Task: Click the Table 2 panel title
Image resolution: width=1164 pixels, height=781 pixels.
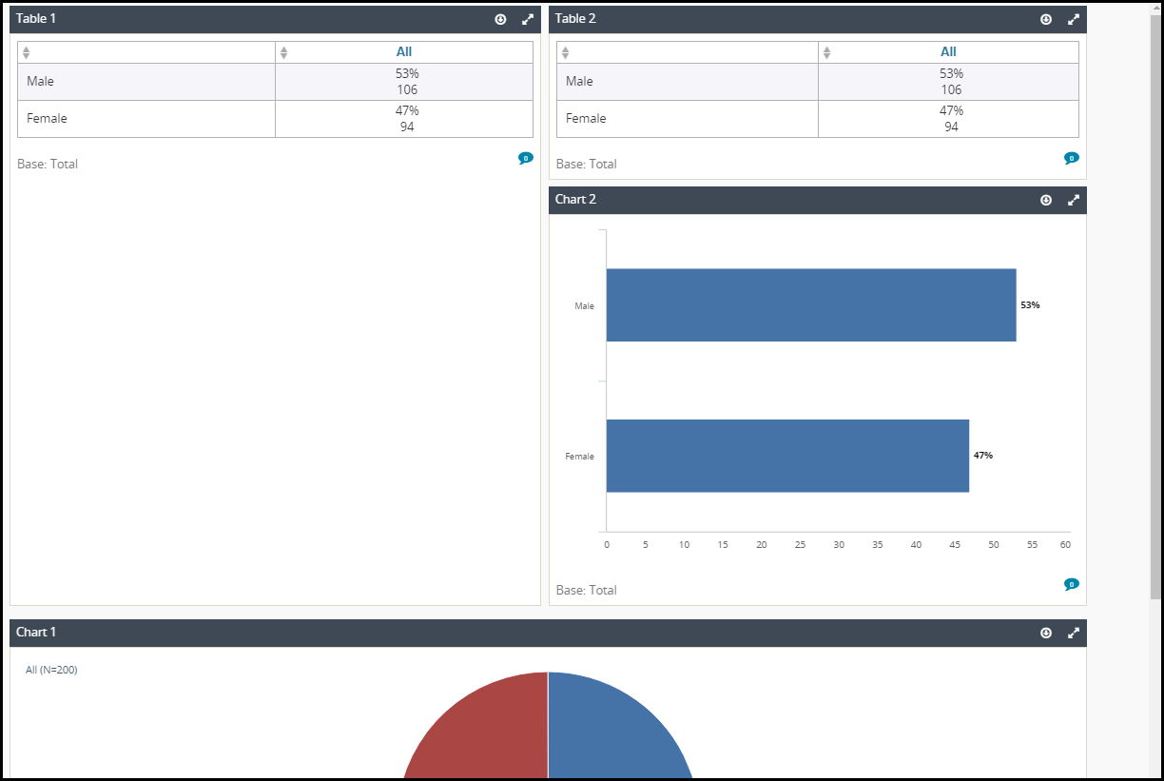Action: pyautogui.click(x=575, y=19)
